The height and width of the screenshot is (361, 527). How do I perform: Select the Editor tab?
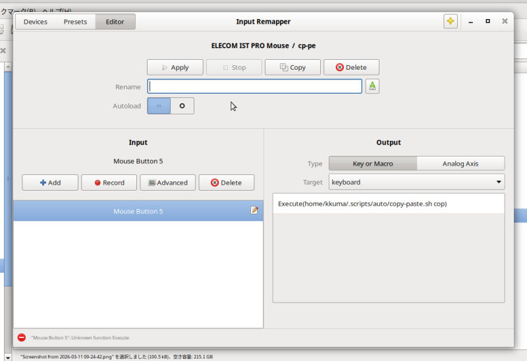pos(115,22)
